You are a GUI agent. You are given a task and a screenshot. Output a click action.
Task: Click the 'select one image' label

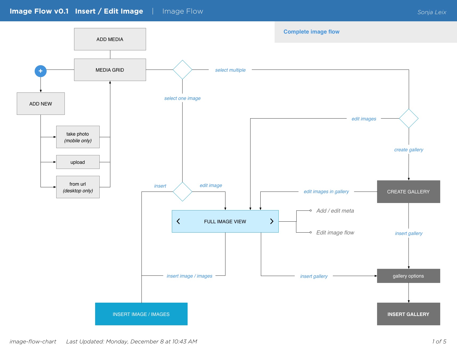(183, 98)
